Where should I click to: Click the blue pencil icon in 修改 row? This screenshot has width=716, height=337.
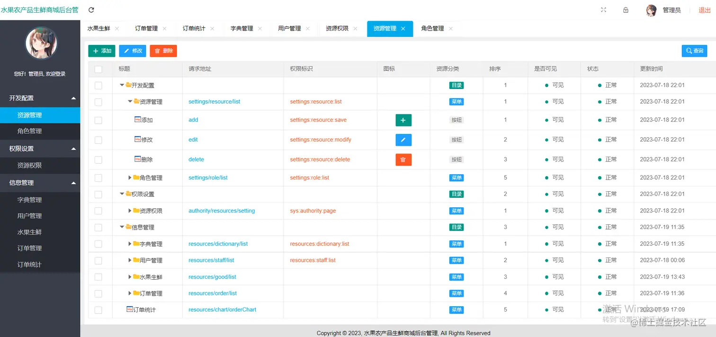(x=403, y=140)
